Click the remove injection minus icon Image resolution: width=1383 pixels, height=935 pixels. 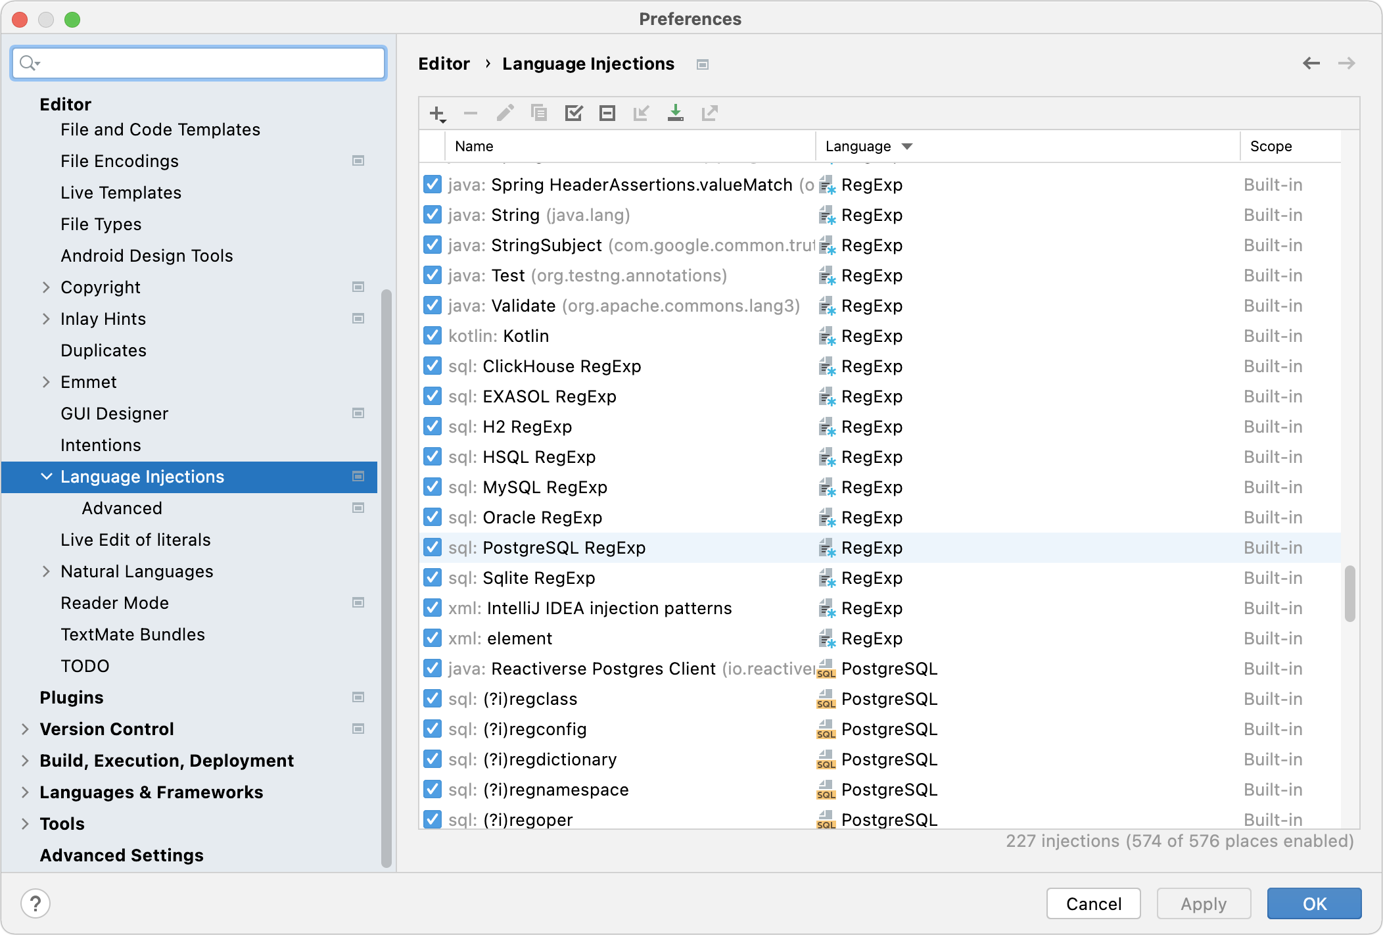(471, 113)
